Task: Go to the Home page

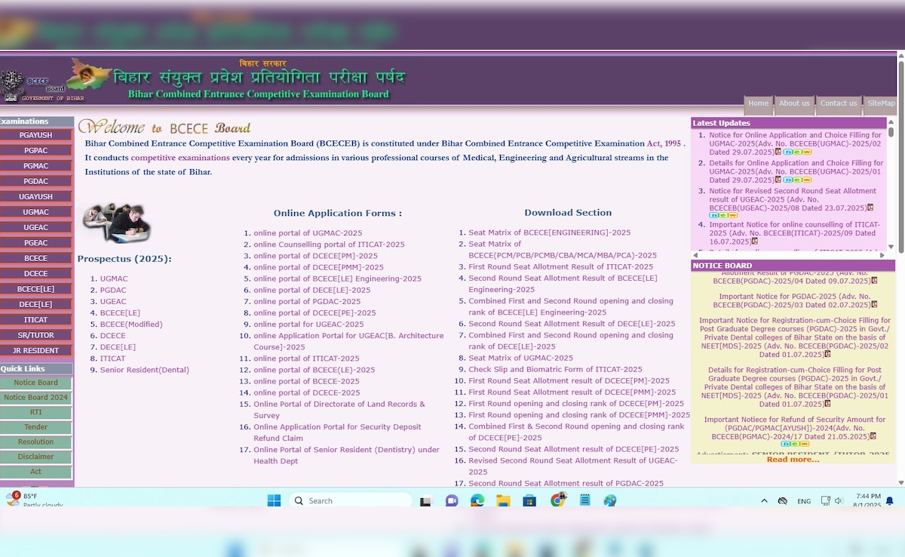Action: (758, 104)
